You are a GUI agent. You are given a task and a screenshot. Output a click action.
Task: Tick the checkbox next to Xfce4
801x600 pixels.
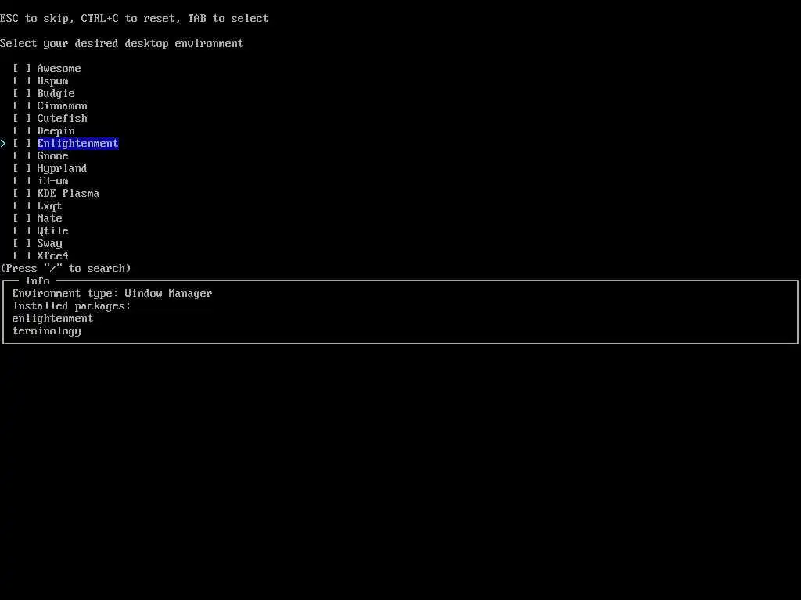pos(22,255)
